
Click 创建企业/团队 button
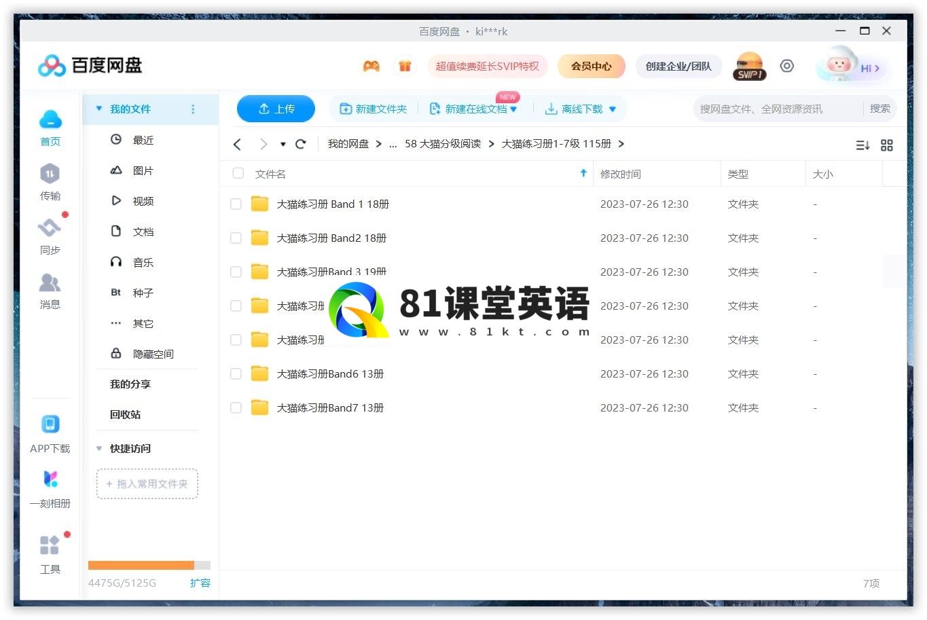click(x=678, y=66)
